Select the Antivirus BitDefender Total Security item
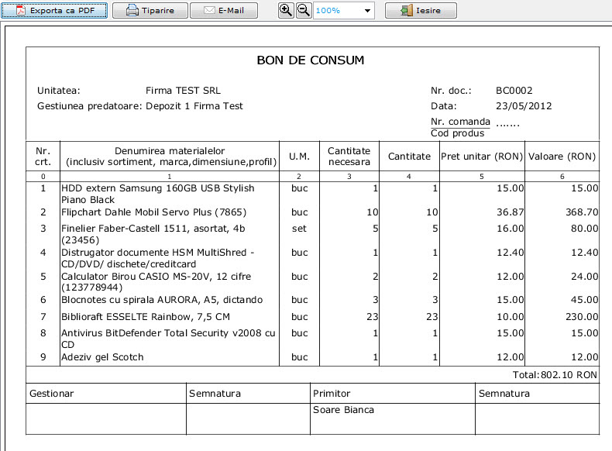Screen dimensions: 612x451 [x=168, y=339]
